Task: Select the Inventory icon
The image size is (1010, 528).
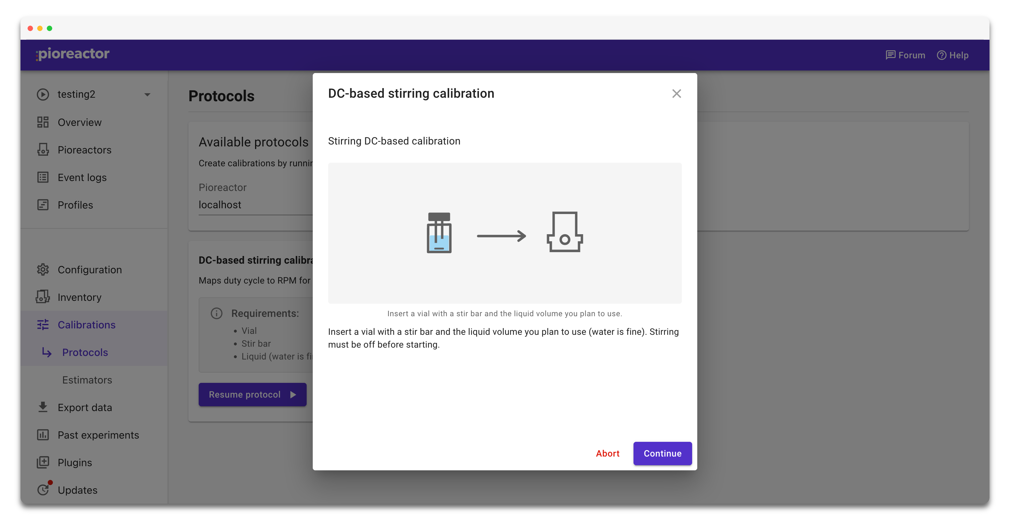Action: (43, 297)
